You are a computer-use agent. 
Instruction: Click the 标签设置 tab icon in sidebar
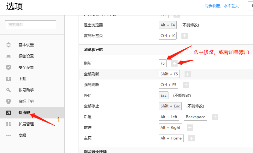[9, 56]
